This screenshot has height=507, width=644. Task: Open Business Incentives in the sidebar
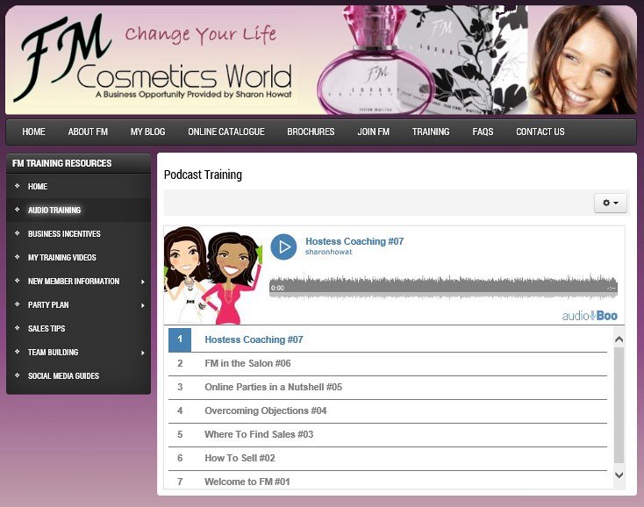[x=64, y=234]
